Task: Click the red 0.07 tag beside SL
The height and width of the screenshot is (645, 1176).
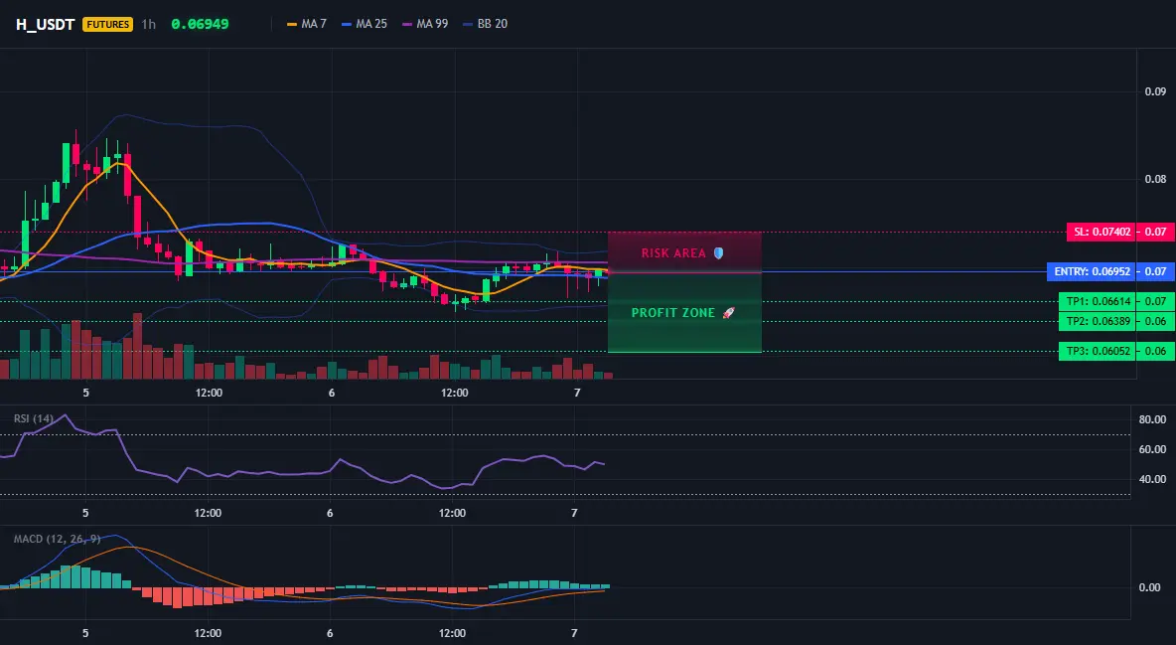Action: point(1155,232)
